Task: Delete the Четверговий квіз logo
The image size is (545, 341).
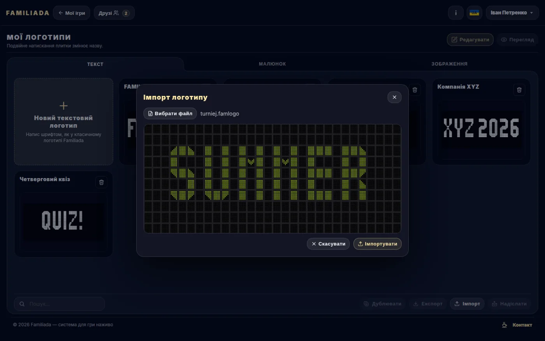Action: tap(101, 182)
